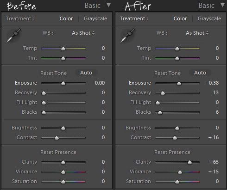Select Grayscale treatment in Before panel

[x=95, y=18]
